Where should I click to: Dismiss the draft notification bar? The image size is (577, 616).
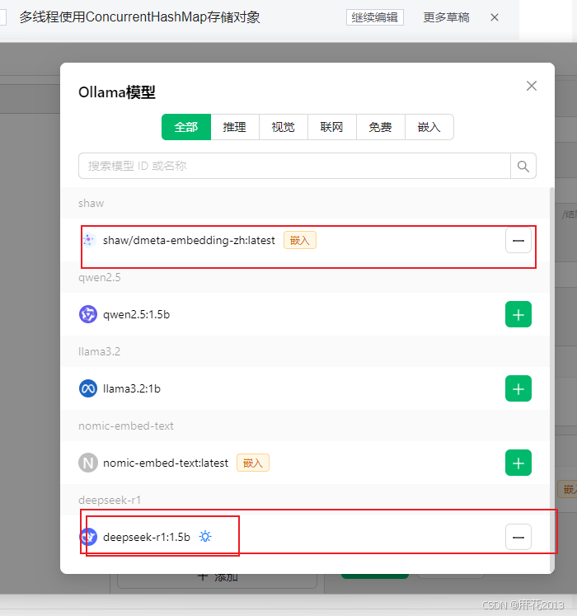[495, 17]
